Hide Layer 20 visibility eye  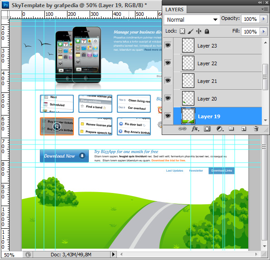[168, 98]
